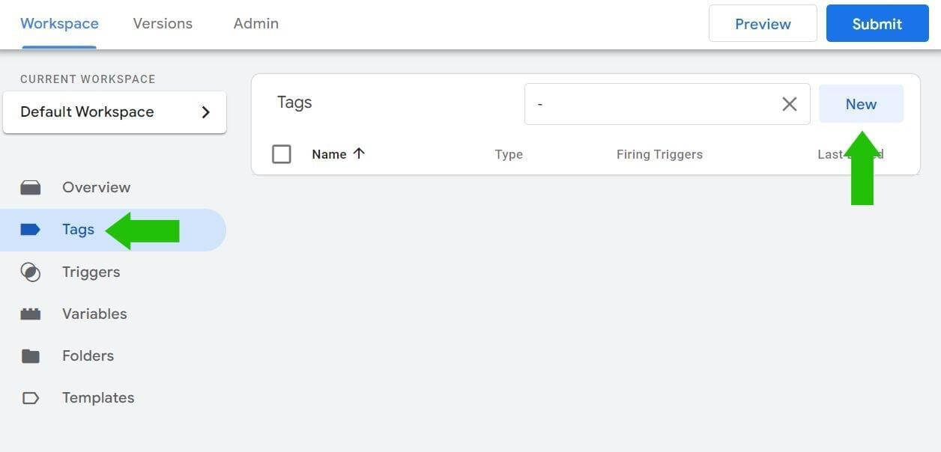The height and width of the screenshot is (452, 941).
Task: Click the Variables brick icon
Action: [30, 314]
